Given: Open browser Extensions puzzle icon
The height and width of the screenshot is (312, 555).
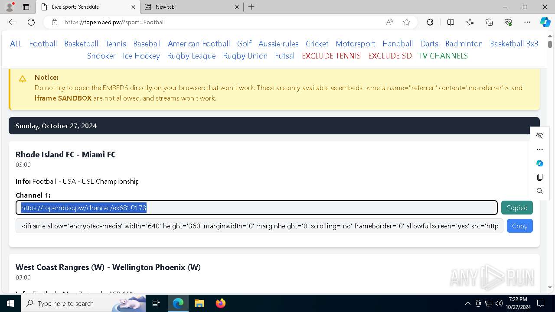Looking at the screenshot, I should click(x=430, y=22).
